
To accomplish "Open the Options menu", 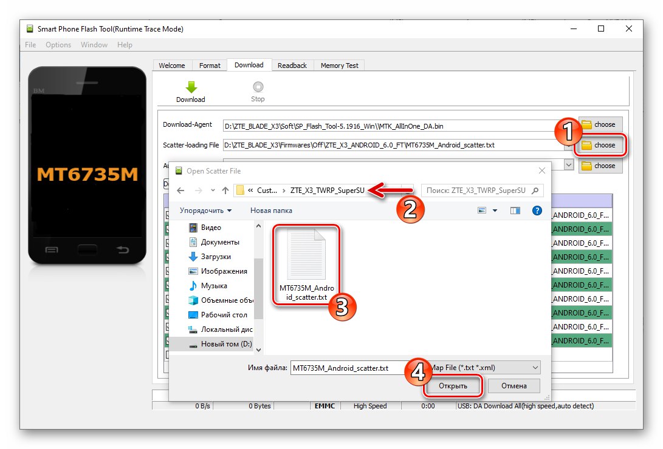I will (x=58, y=45).
